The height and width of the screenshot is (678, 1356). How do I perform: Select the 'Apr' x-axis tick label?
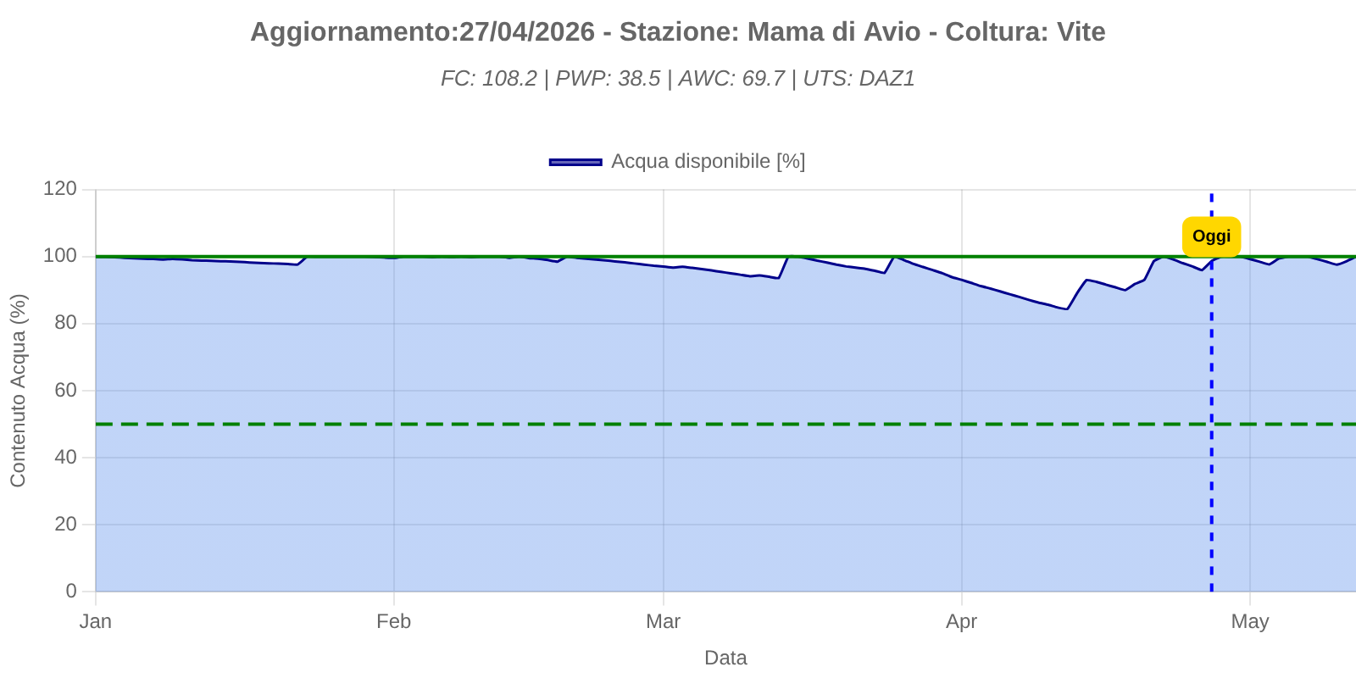pos(962,622)
